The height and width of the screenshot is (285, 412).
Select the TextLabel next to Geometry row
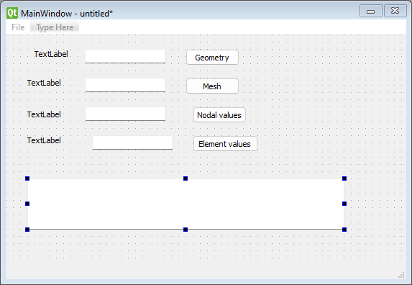click(x=51, y=54)
